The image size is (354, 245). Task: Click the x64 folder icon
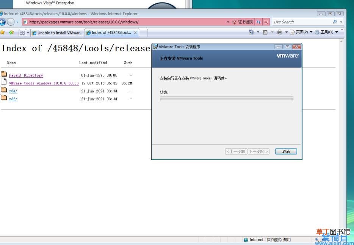(4, 90)
